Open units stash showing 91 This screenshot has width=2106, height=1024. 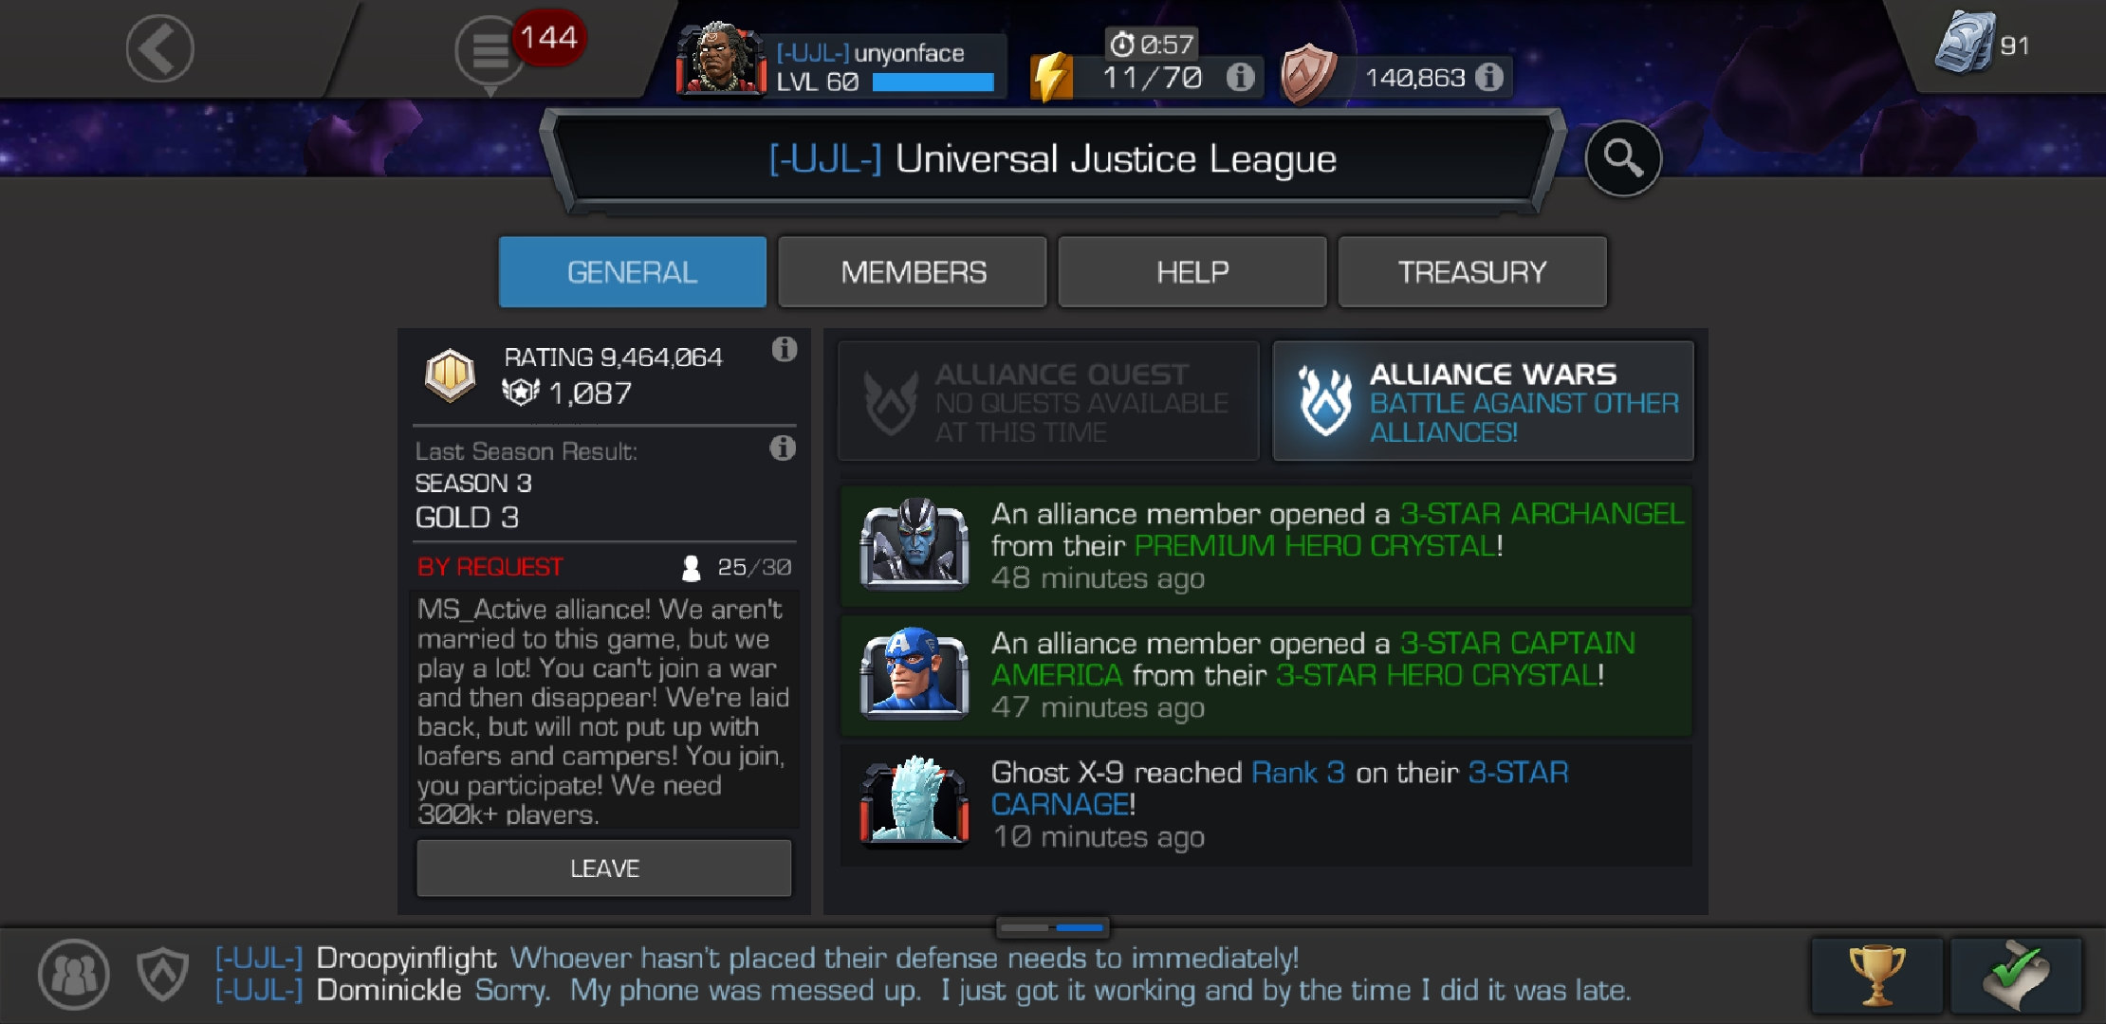coord(1982,45)
